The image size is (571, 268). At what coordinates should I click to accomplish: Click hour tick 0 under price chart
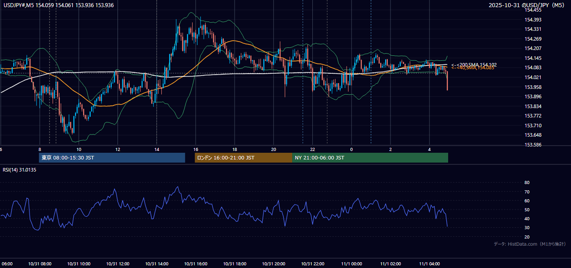coord(351,149)
